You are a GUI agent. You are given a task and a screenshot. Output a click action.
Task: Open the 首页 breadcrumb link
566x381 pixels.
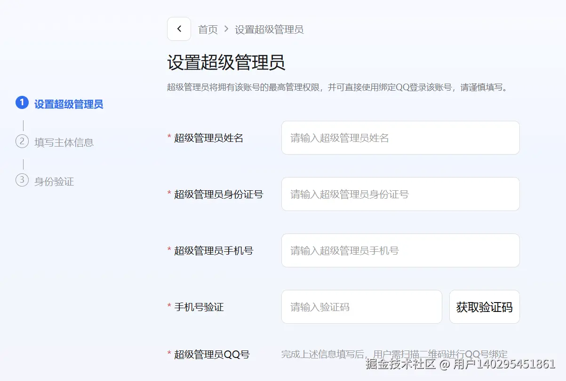[x=208, y=29]
